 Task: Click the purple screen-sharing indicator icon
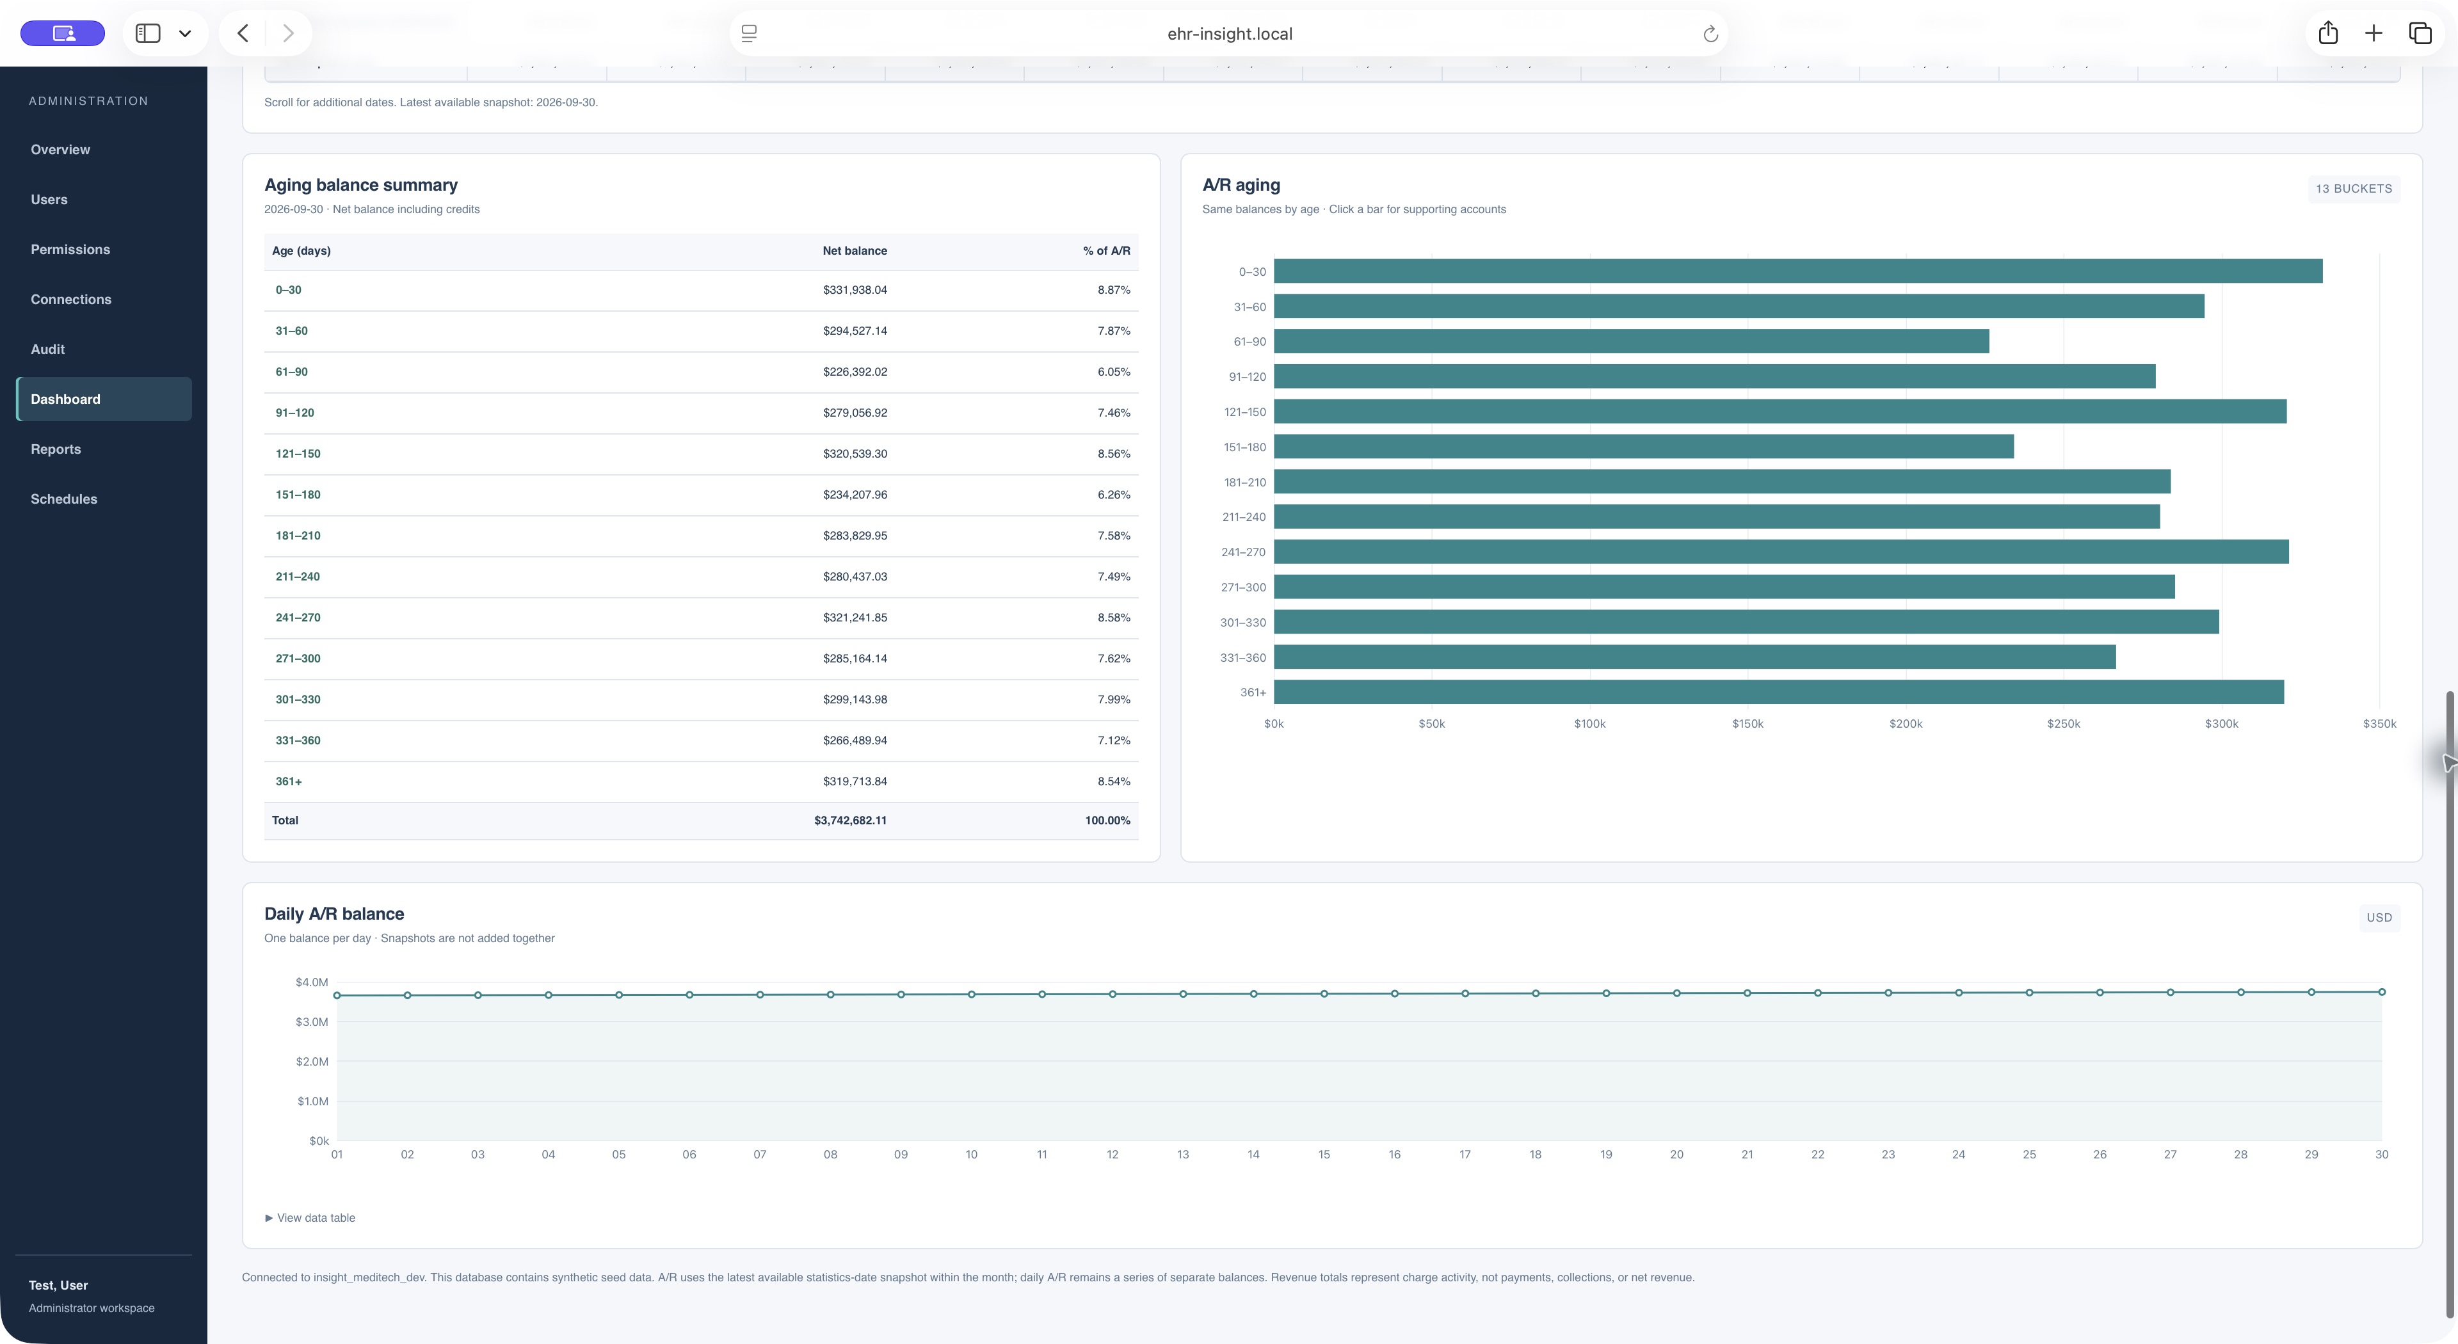[63, 33]
